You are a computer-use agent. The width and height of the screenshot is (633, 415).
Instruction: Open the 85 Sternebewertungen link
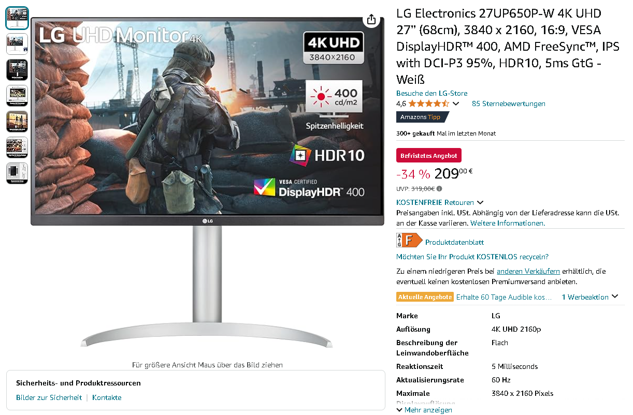click(509, 103)
